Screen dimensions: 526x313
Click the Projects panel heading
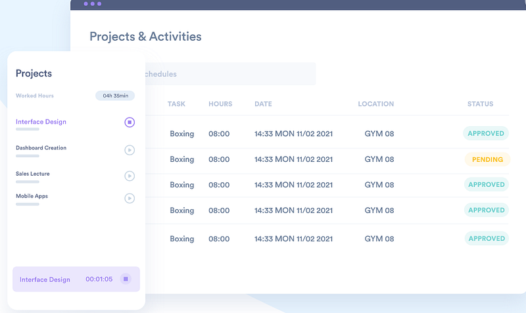click(x=34, y=73)
